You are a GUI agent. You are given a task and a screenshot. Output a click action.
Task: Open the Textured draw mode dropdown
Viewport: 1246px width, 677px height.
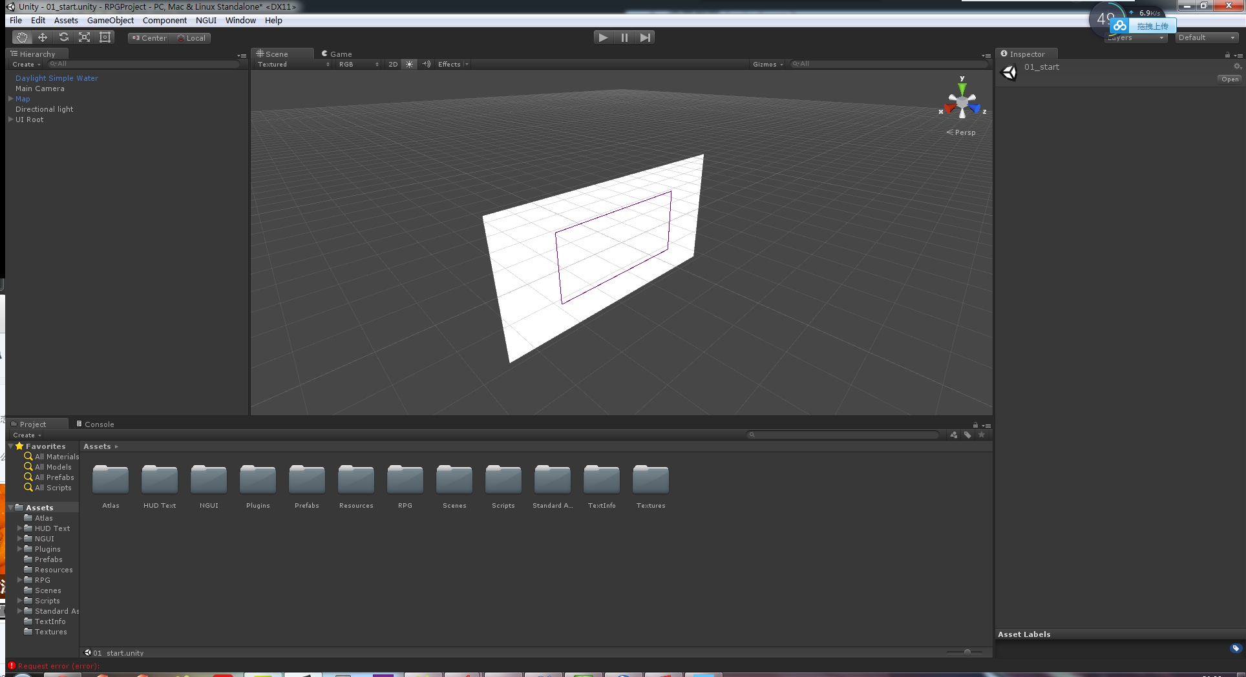[291, 64]
